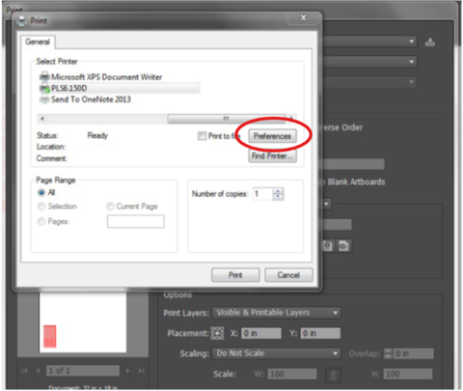
Task: Open the Scaling Do Not Scale dropdown
Action: (276, 353)
